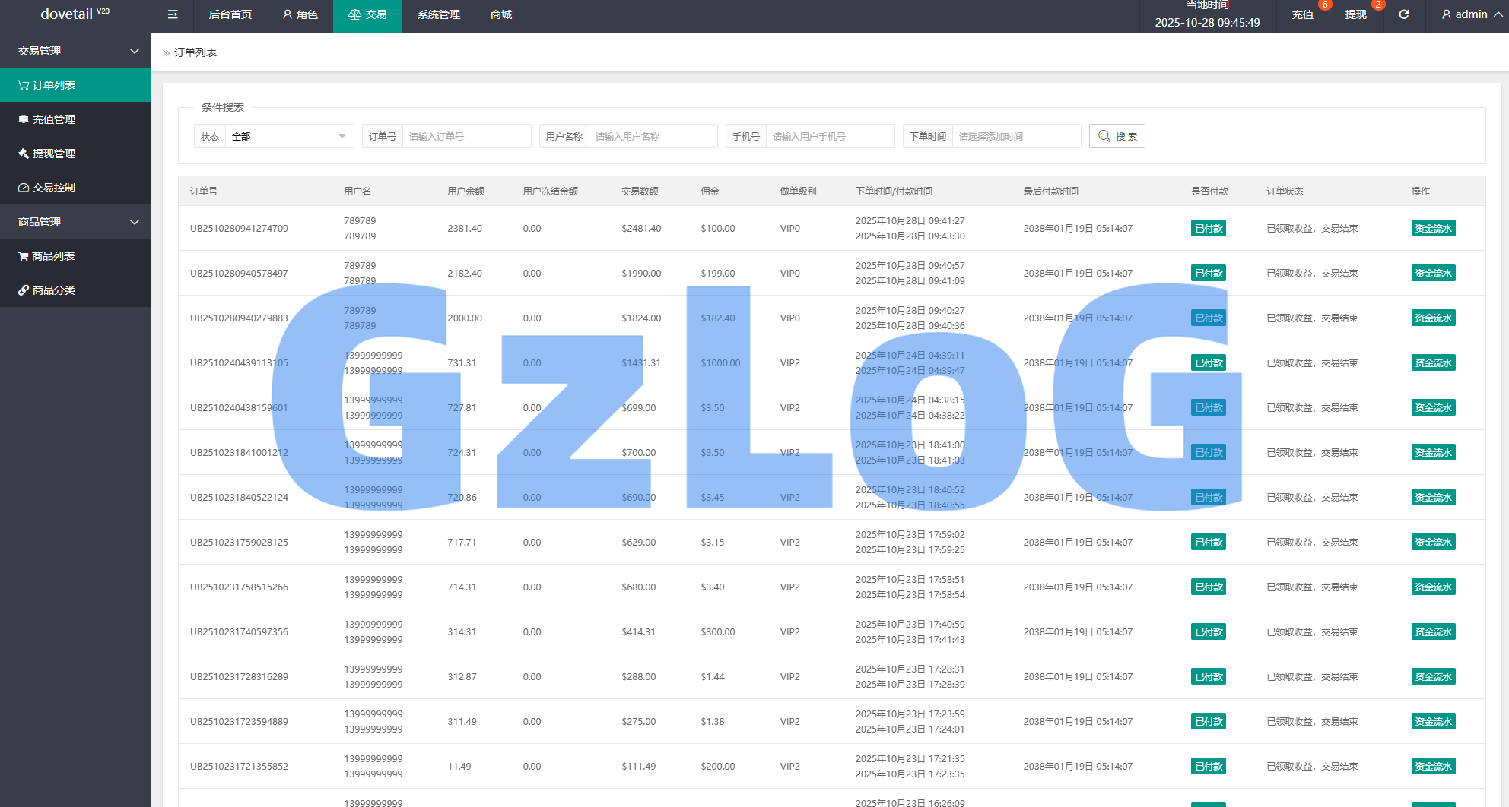Open 订单列表 in the sidebar

click(53, 85)
